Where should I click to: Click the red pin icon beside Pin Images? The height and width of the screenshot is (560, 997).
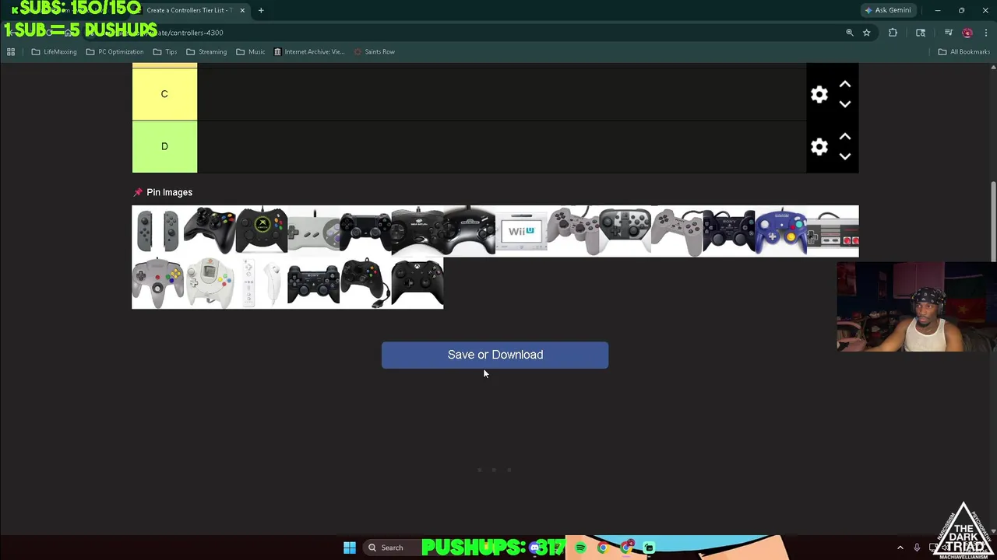pyautogui.click(x=138, y=192)
